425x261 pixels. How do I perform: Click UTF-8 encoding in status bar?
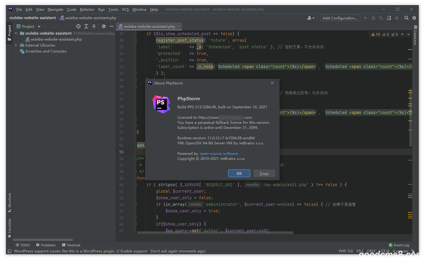384,251
